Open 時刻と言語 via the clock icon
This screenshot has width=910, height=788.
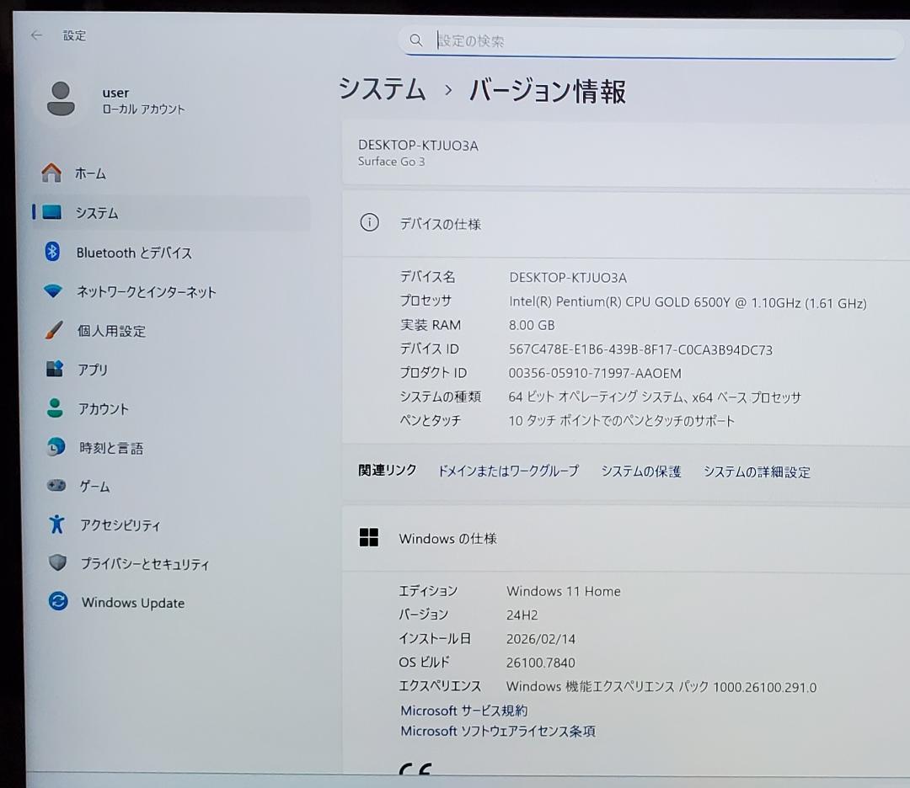[56, 447]
